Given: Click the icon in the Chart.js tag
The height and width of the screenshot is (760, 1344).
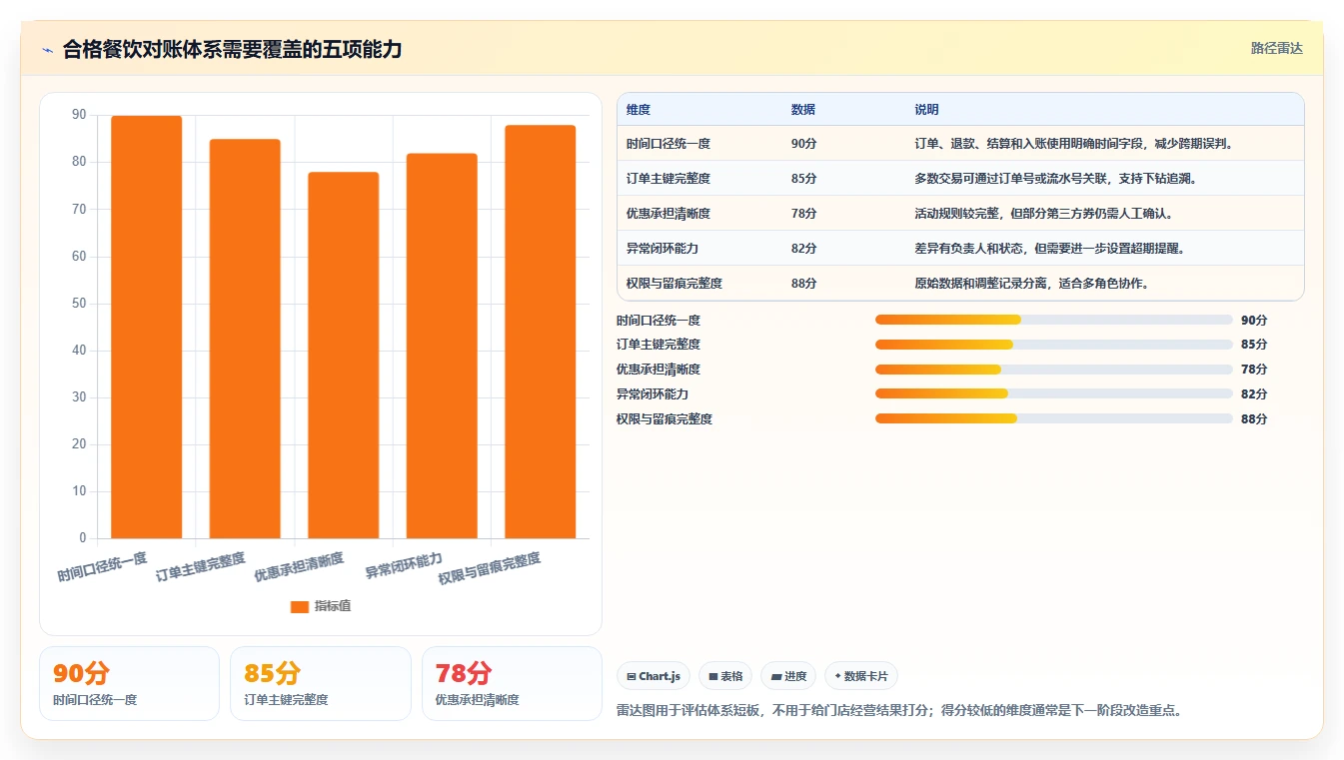Looking at the screenshot, I should pyautogui.click(x=632, y=676).
